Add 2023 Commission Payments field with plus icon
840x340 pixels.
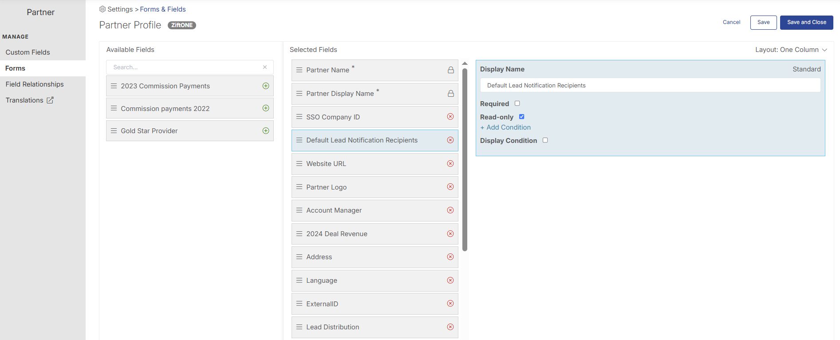[x=266, y=86]
